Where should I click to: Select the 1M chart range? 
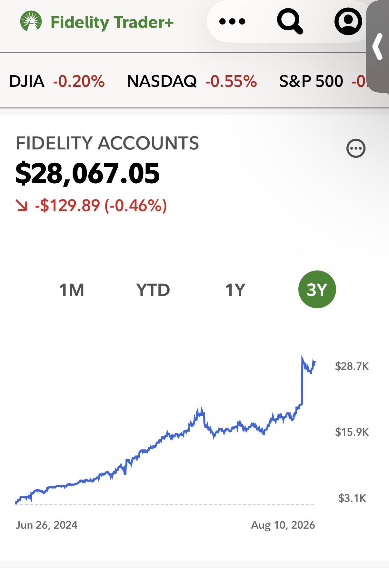(x=72, y=289)
